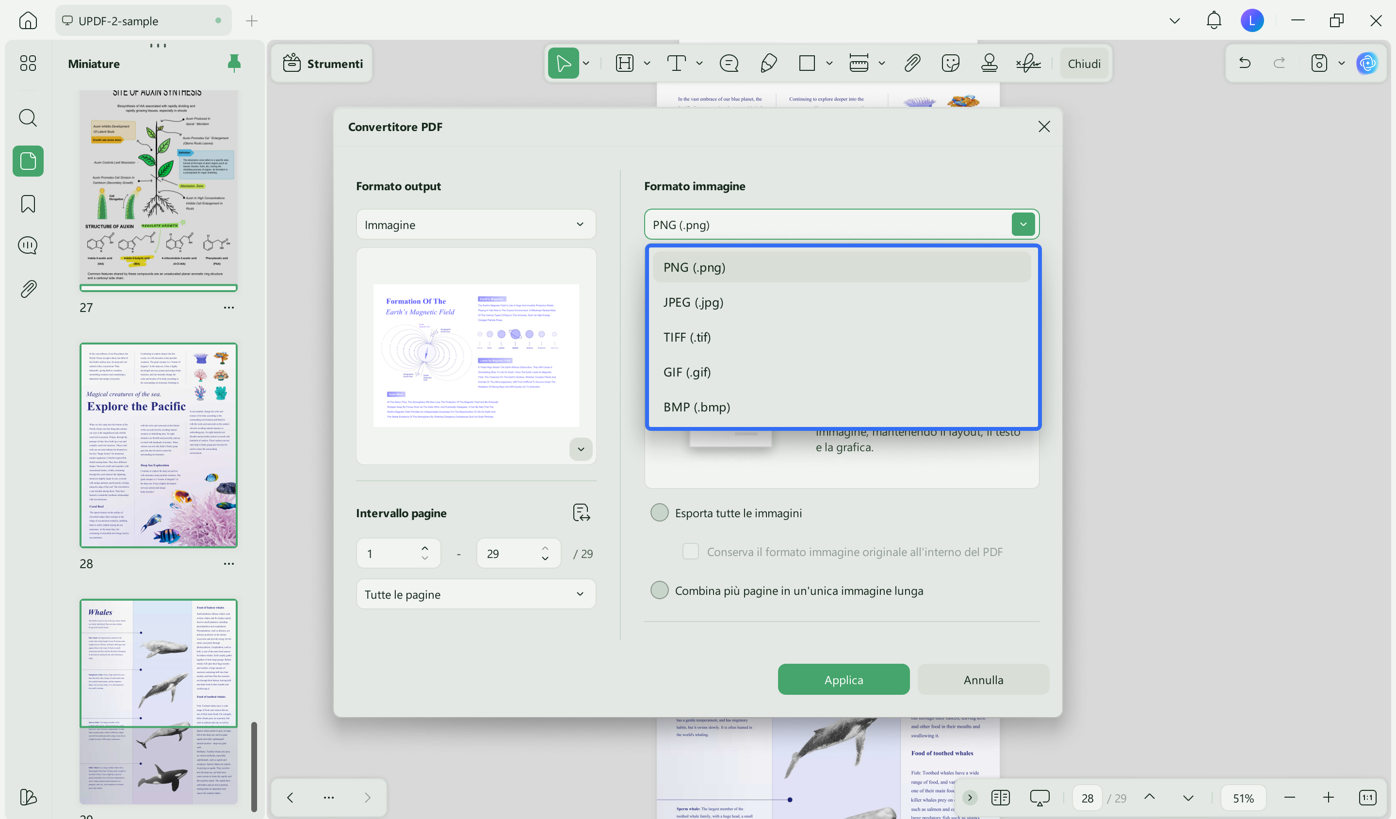Image resolution: width=1396 pixels, height=819 pixels.
Task: Choose BMP (.bmp) format option
Action: (842, 407)
